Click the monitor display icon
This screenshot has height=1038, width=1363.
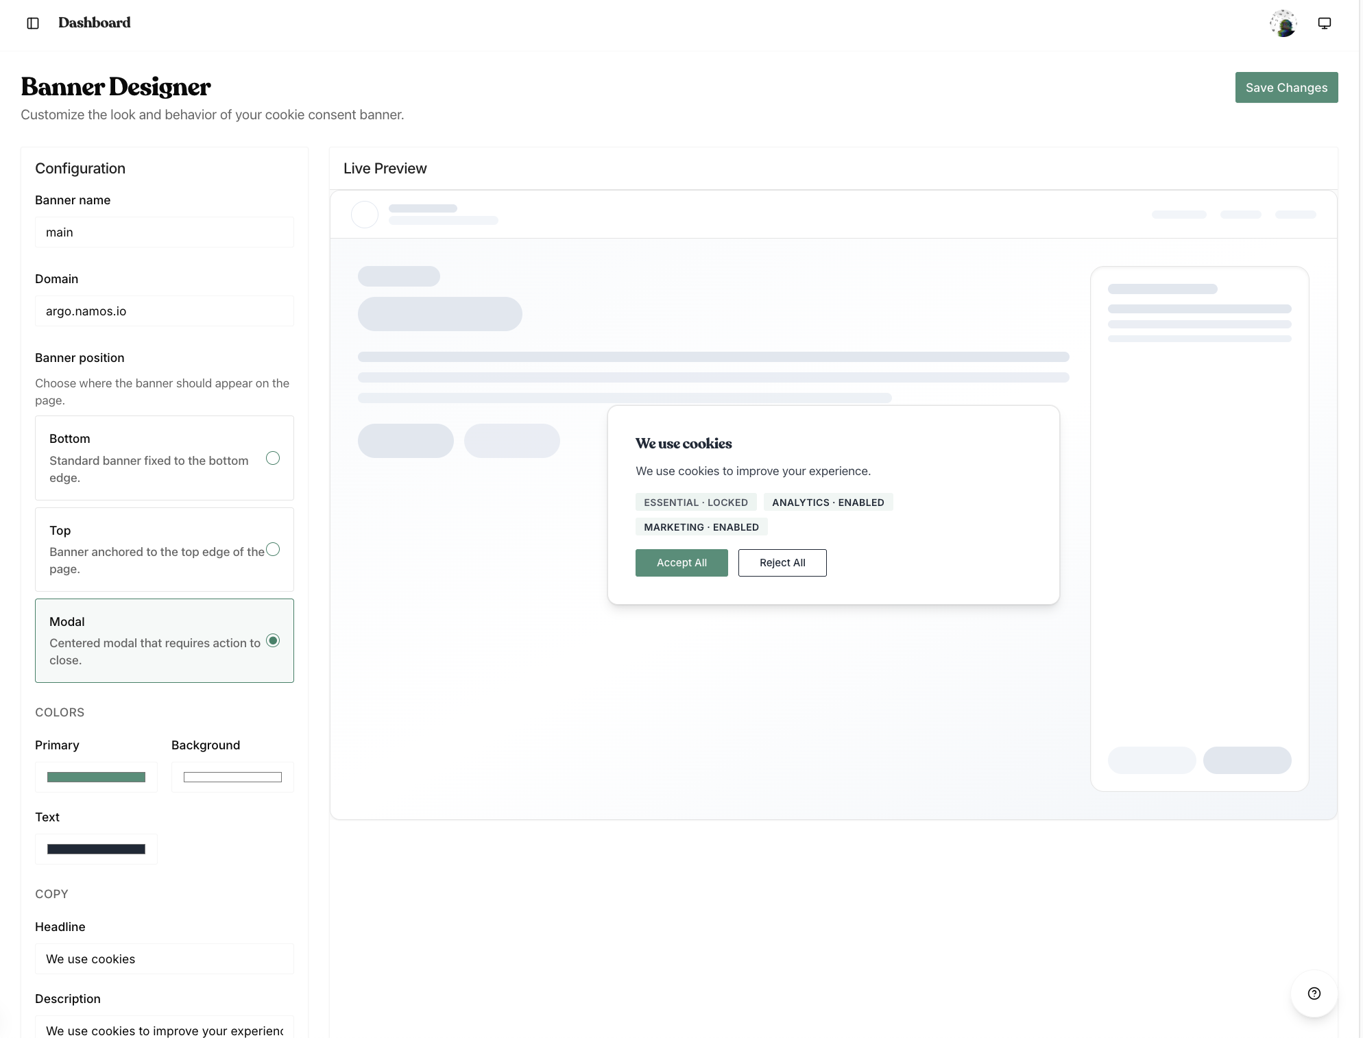1325,23
